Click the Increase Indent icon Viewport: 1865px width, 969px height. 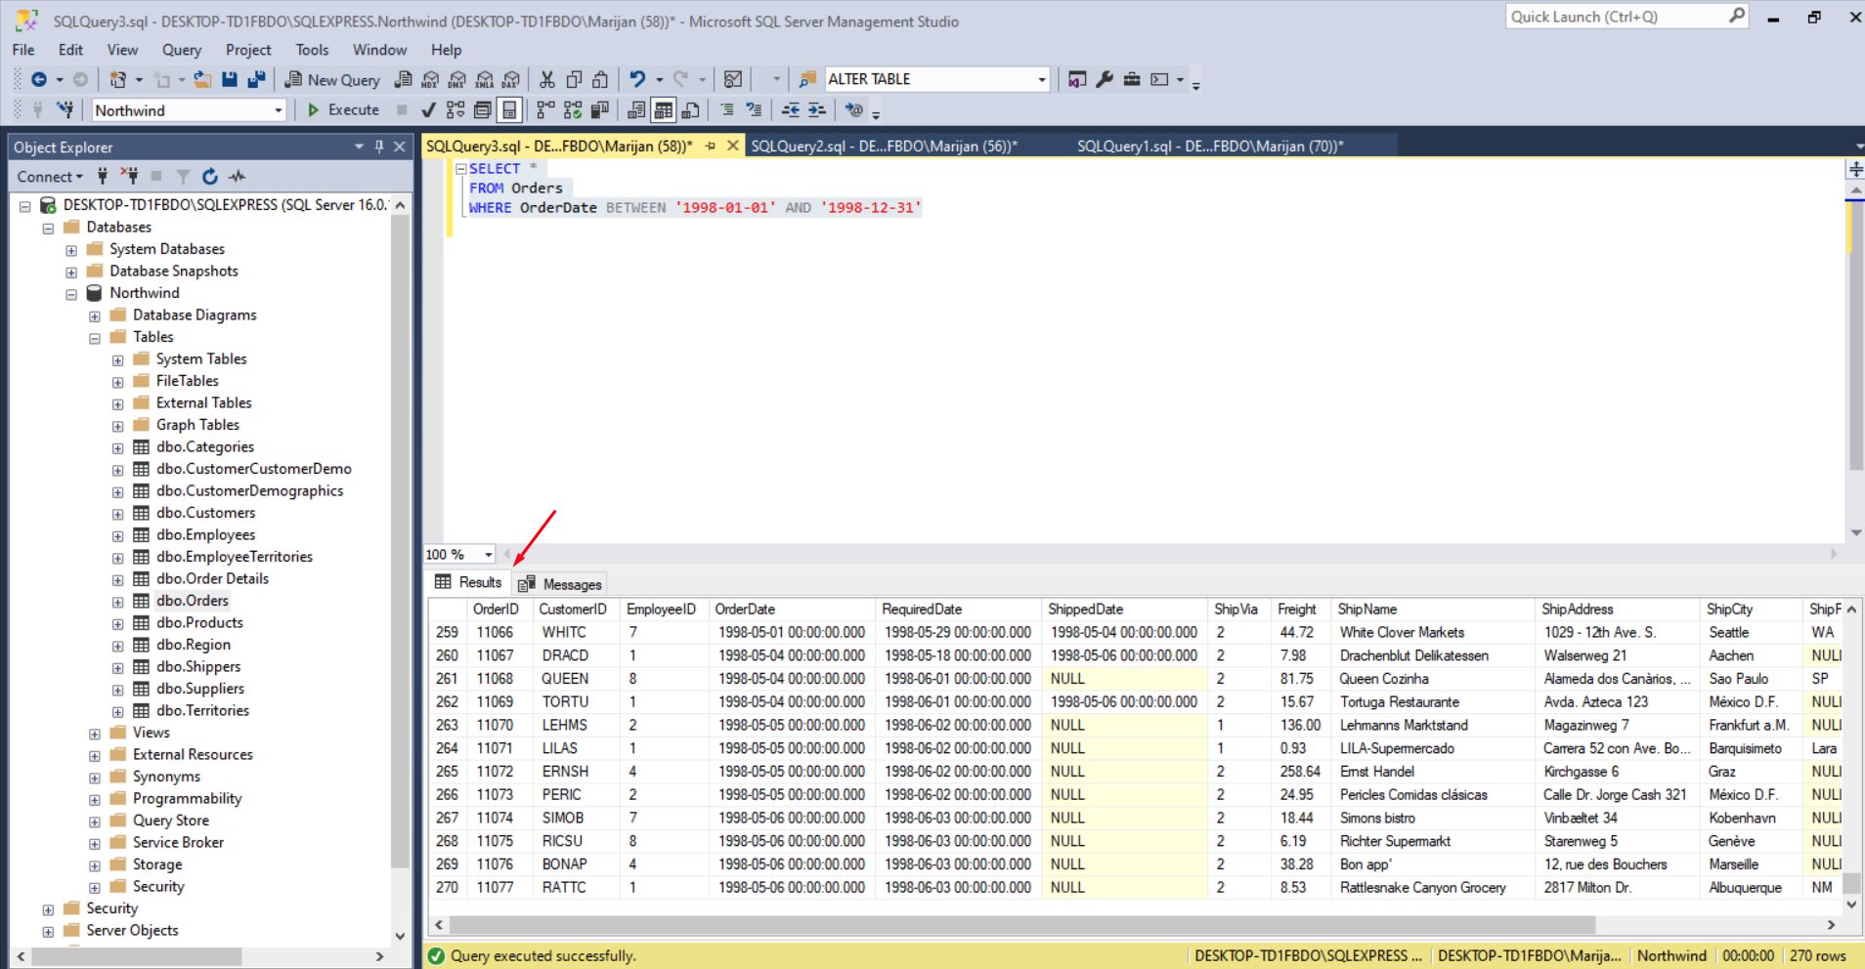pyautogui.click(x=817, y=110)
